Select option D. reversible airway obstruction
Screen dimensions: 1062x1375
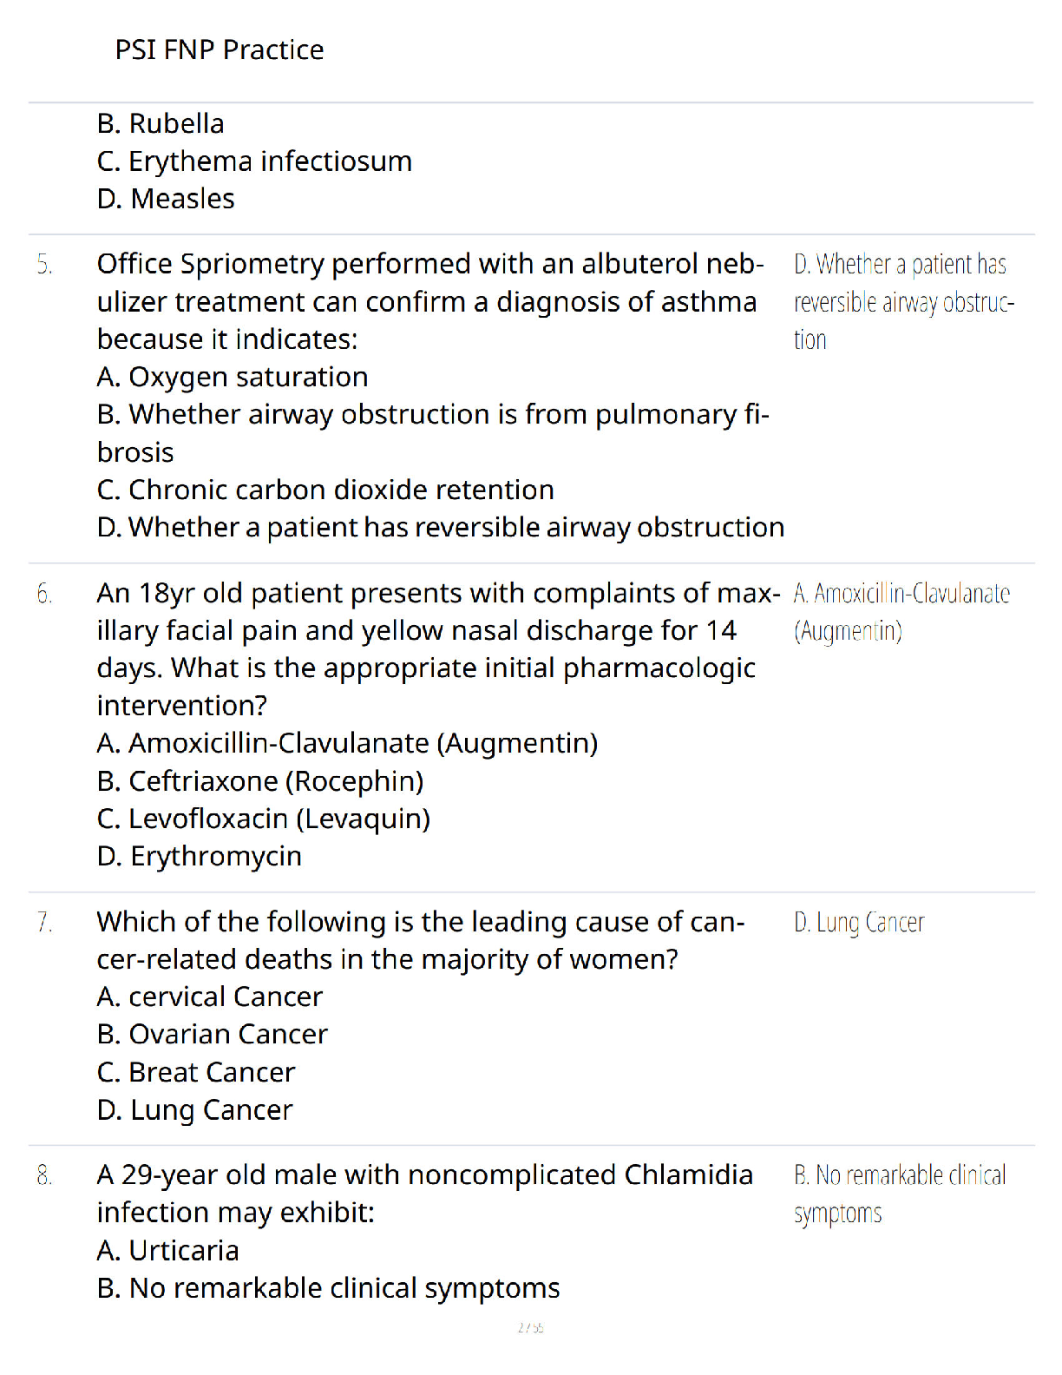[441, 528]
